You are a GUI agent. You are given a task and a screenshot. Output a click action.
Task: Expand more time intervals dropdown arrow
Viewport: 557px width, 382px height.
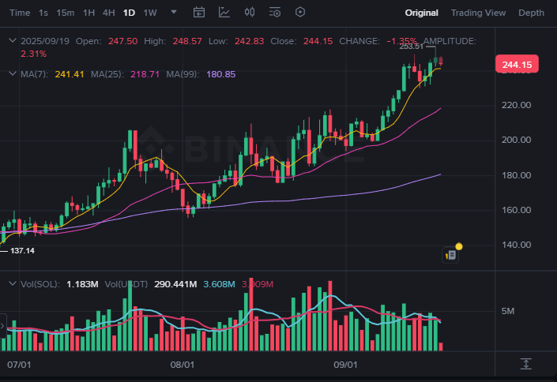point(174,13)
